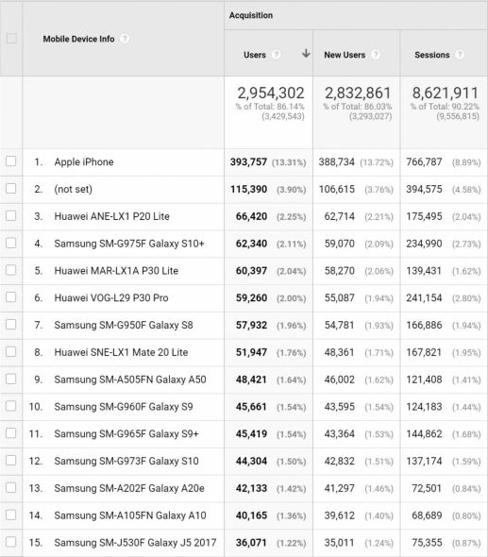Open Samsung SM-A505FN Galaxy A50 link
Viewport: 488px width, 557px height.
[x=130, y=380]
